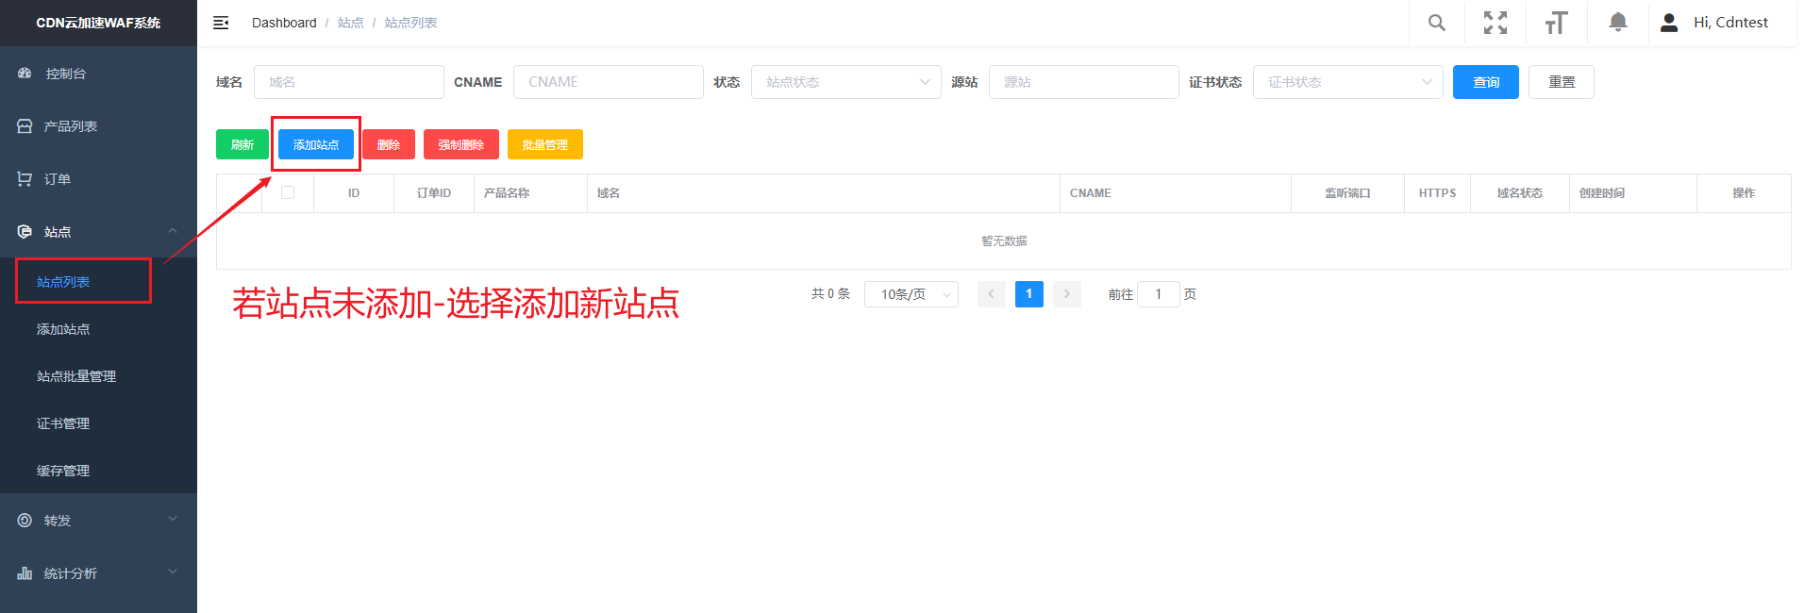Click the search magnifier icon in header
This screenshot has width=1805, height=613.
point(1436,23)
